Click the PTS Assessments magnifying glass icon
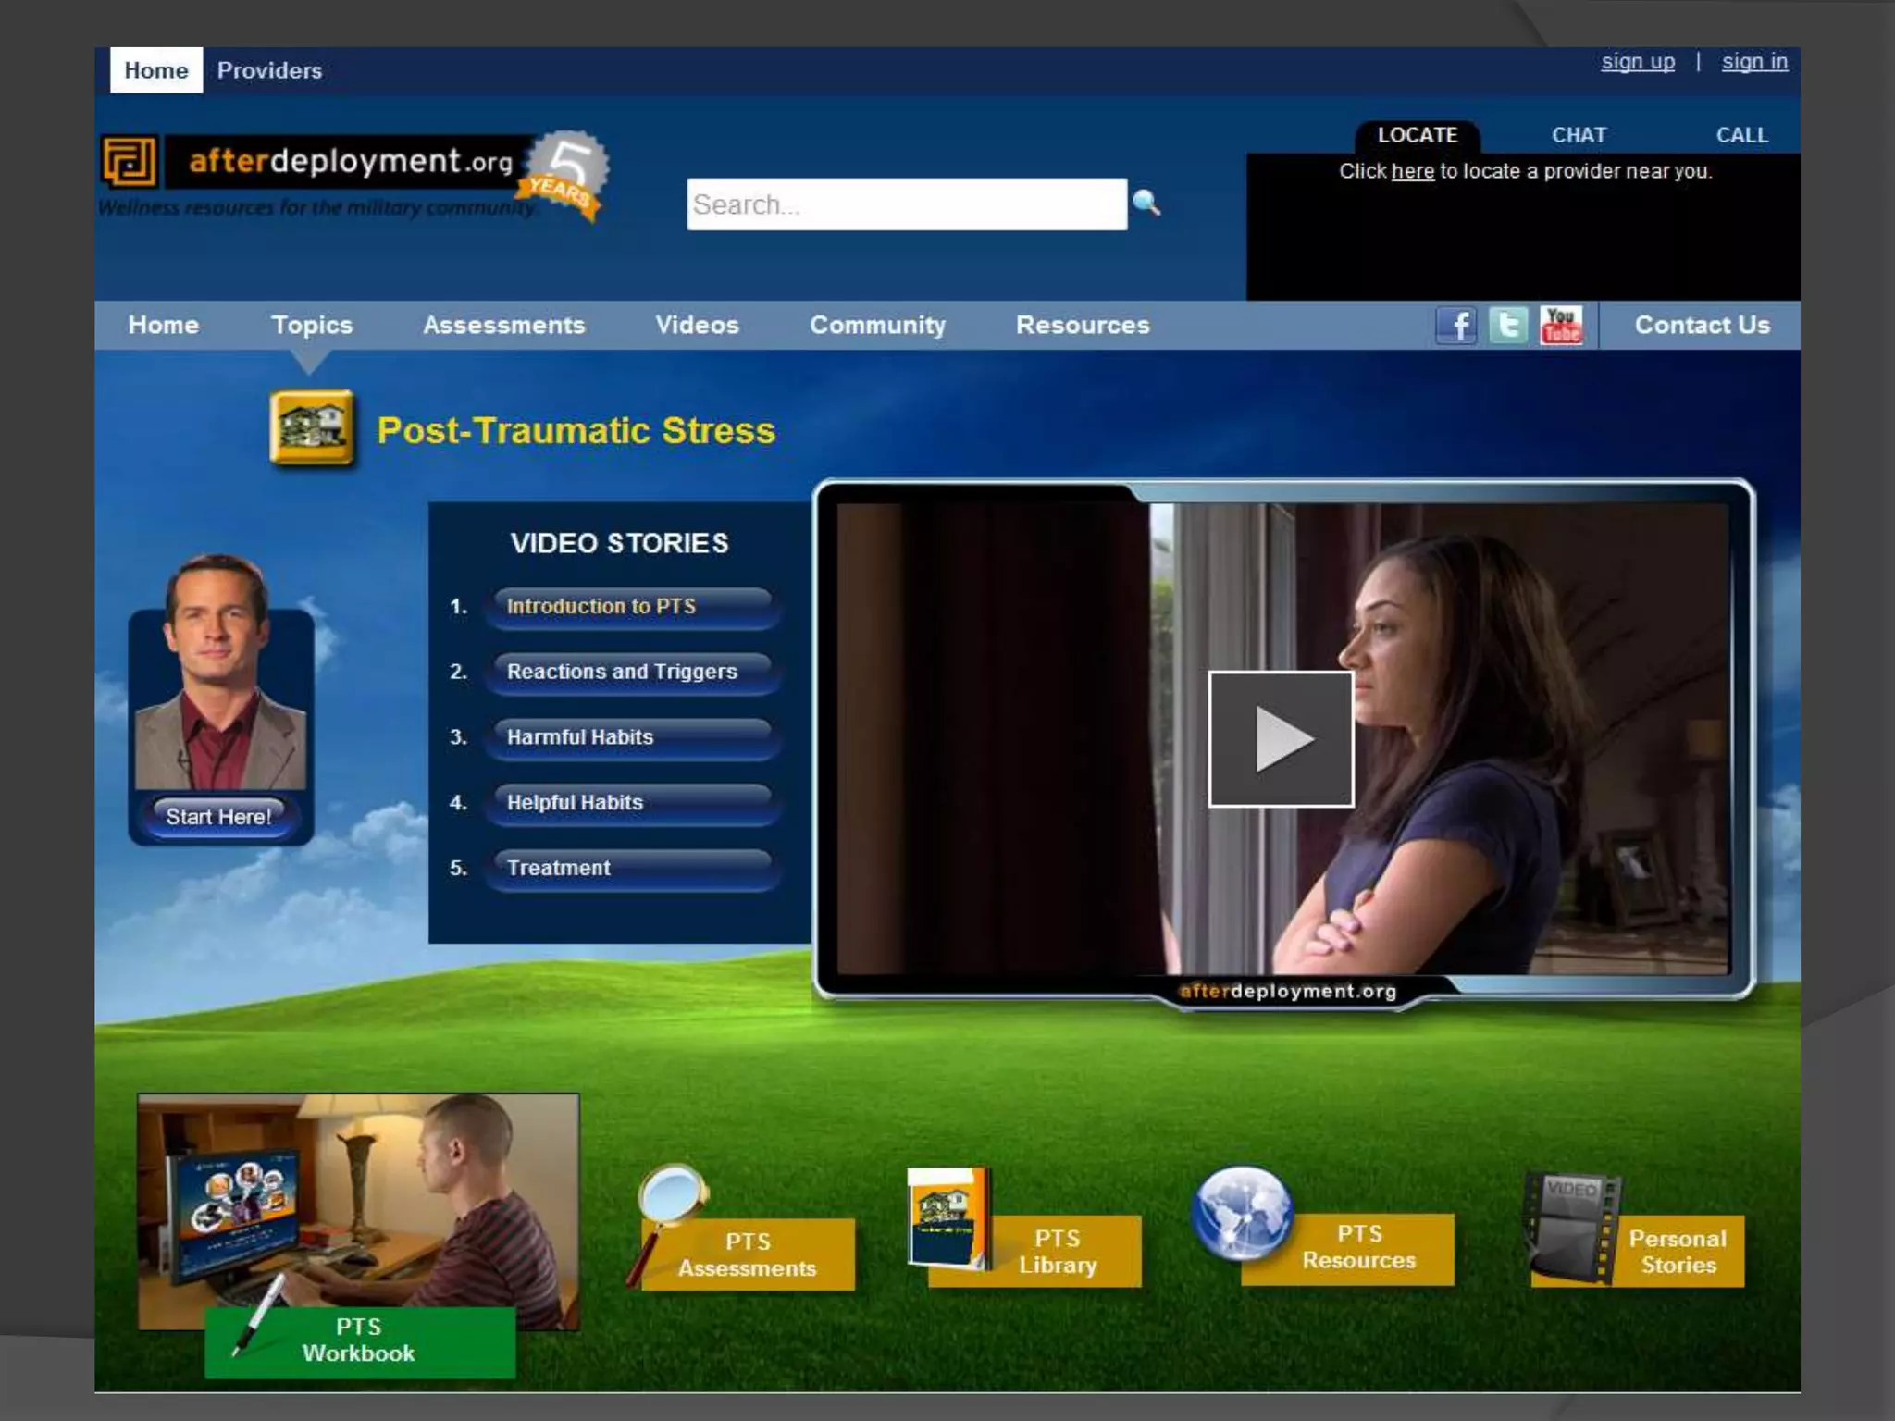 coord(673,1198)
